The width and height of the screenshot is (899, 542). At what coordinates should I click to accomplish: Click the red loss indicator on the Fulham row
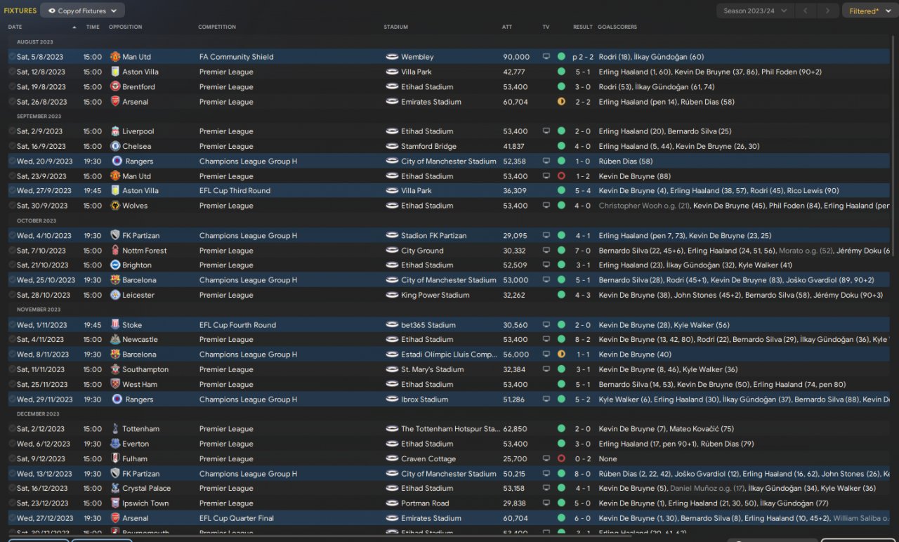[x=561, y=459]
